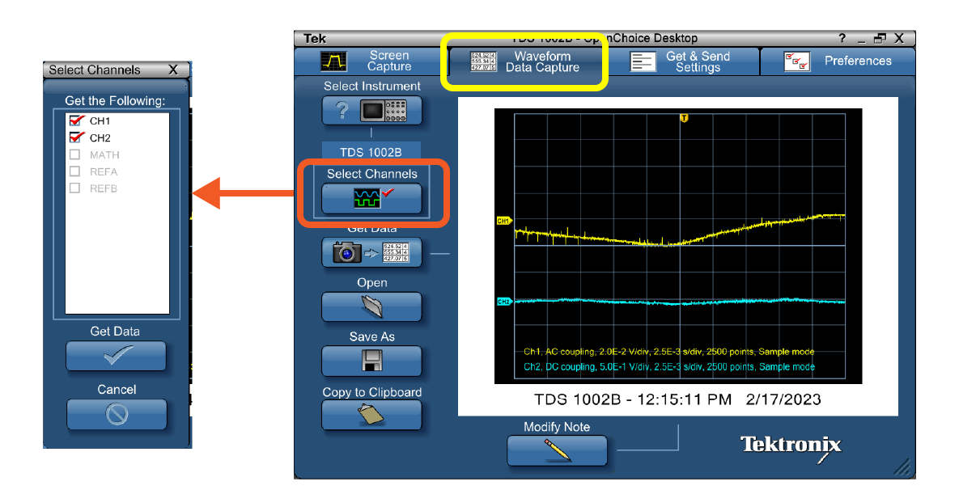The image size is (959, 490).
Task: Click Cancel button in Select Channels dialog
Action: click(117, 414)
